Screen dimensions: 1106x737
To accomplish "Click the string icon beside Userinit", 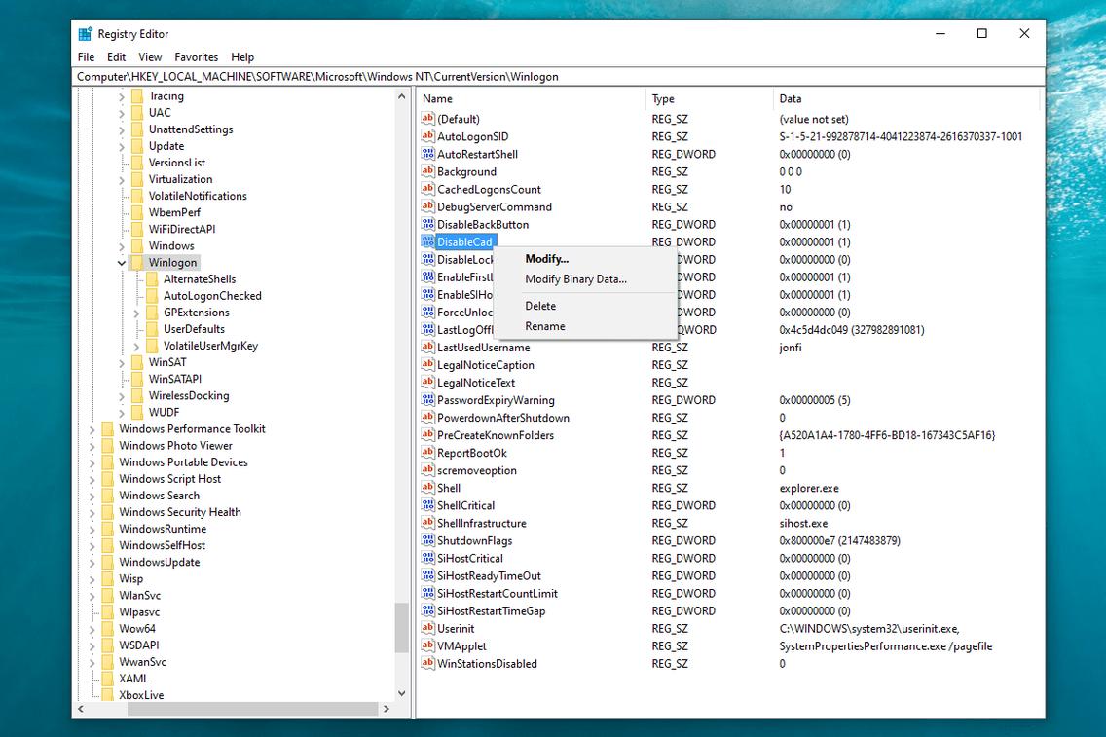I will [427, 628].
